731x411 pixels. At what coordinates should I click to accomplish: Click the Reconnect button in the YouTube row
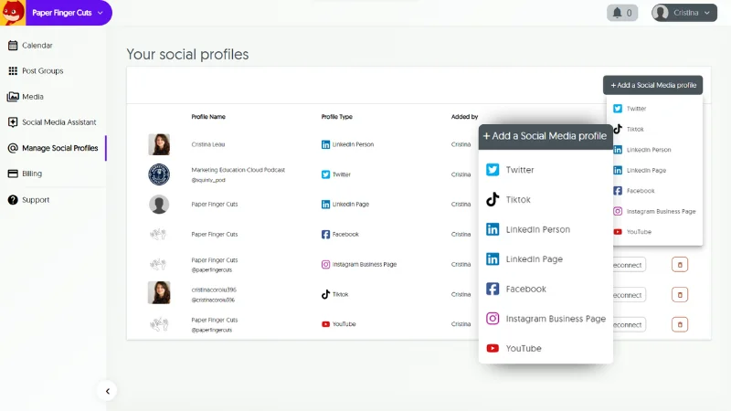coord(629,324)
